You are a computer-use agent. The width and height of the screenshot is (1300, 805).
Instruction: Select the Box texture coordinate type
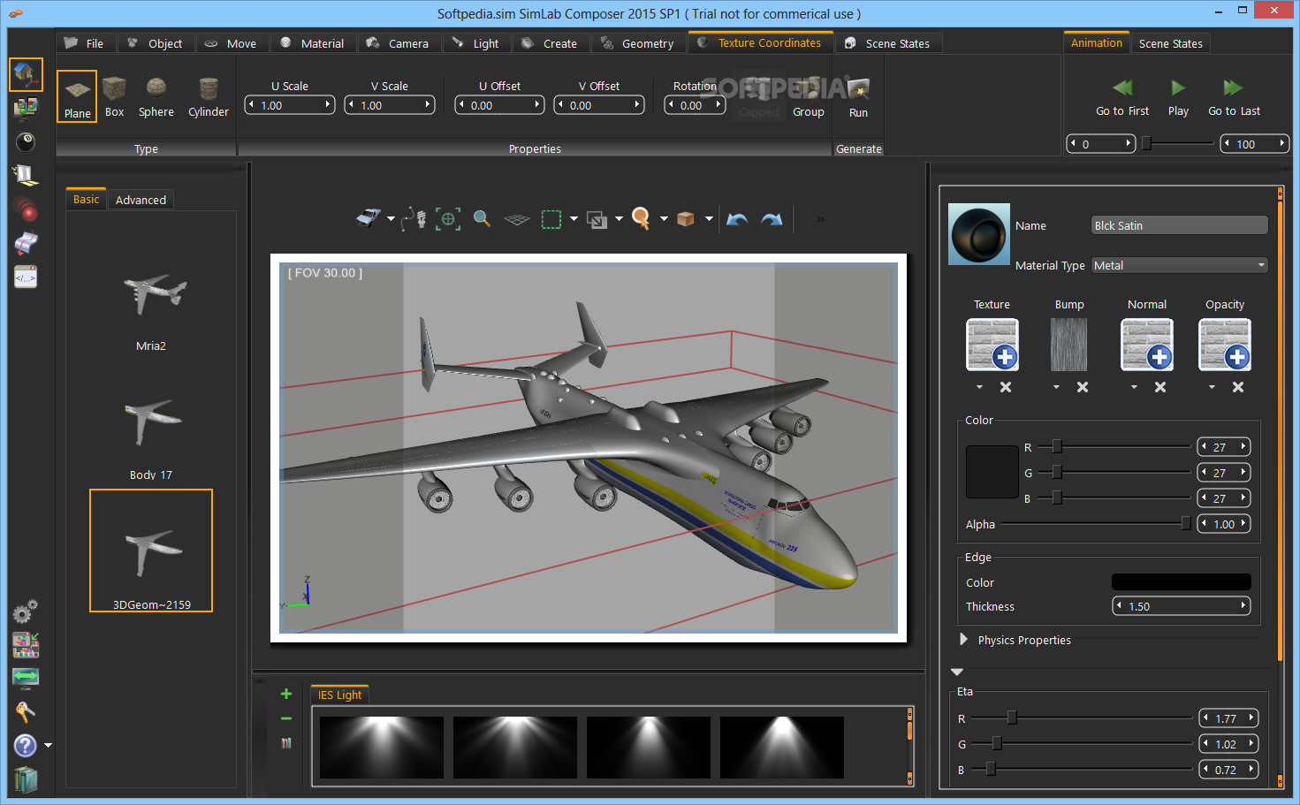[x=114, y=96]
